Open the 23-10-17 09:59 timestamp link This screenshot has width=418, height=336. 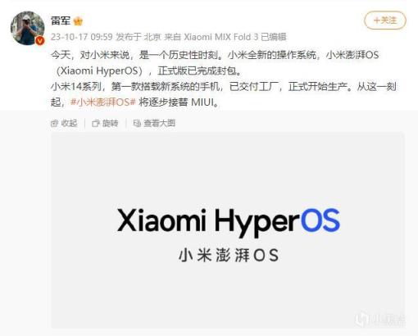82,37
